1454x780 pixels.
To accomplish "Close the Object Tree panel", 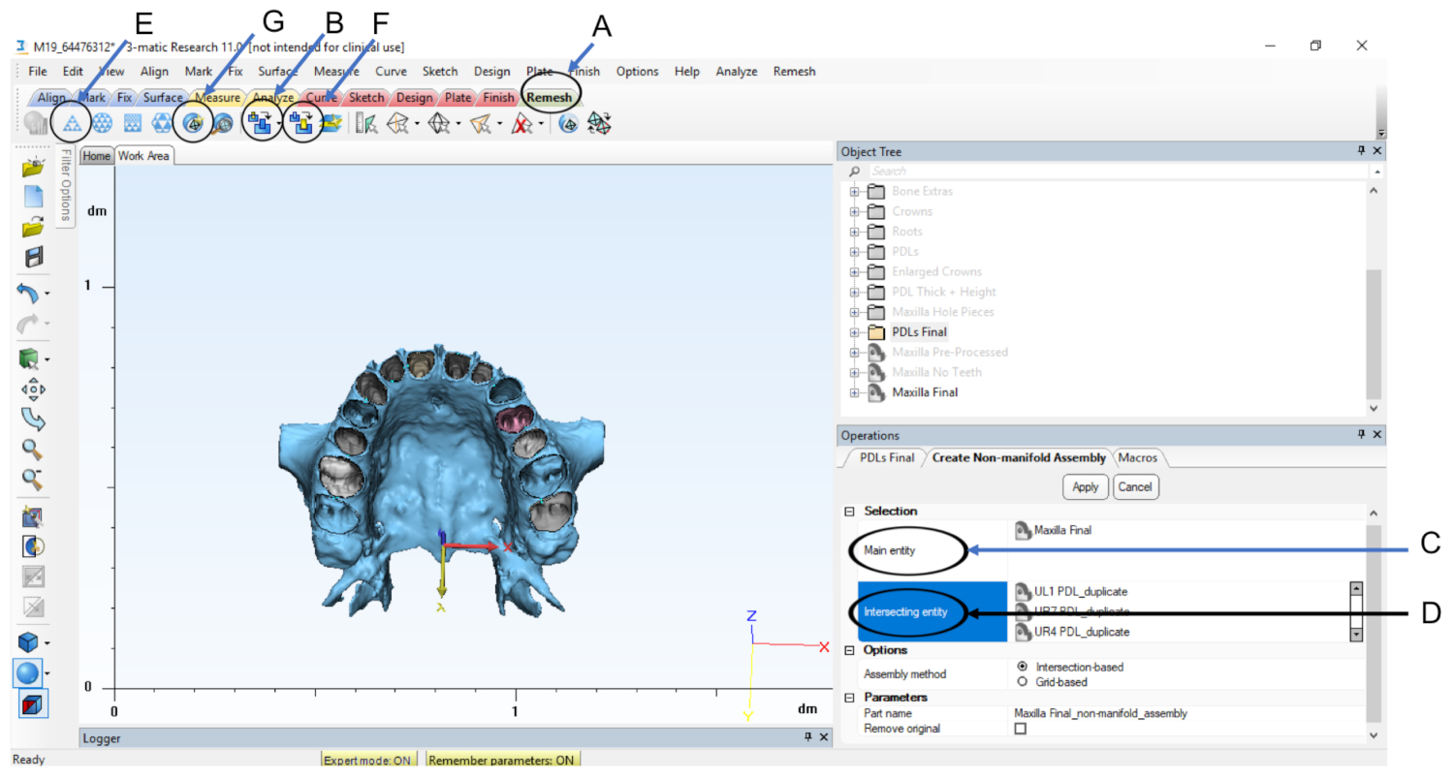I will pyautogui.click(x=1377, y=152).
